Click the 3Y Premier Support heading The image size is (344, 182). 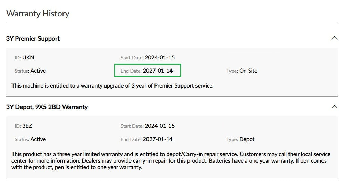click(33, 39)
